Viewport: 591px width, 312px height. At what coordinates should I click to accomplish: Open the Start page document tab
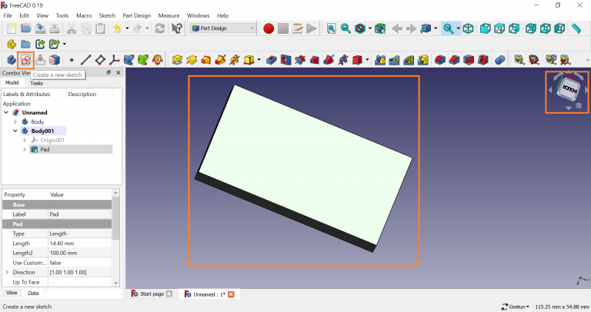[151, 294]
